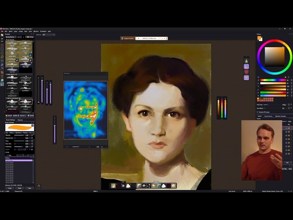Open the Adj dropdown in Layers panel
The image size is (293, 220).
pyautogui.click(x=288, y=162)
